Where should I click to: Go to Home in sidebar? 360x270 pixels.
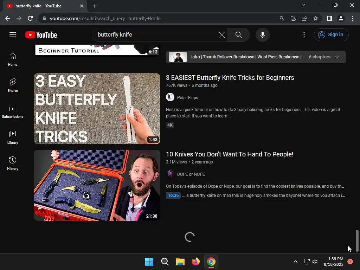(x=13, y=59)
